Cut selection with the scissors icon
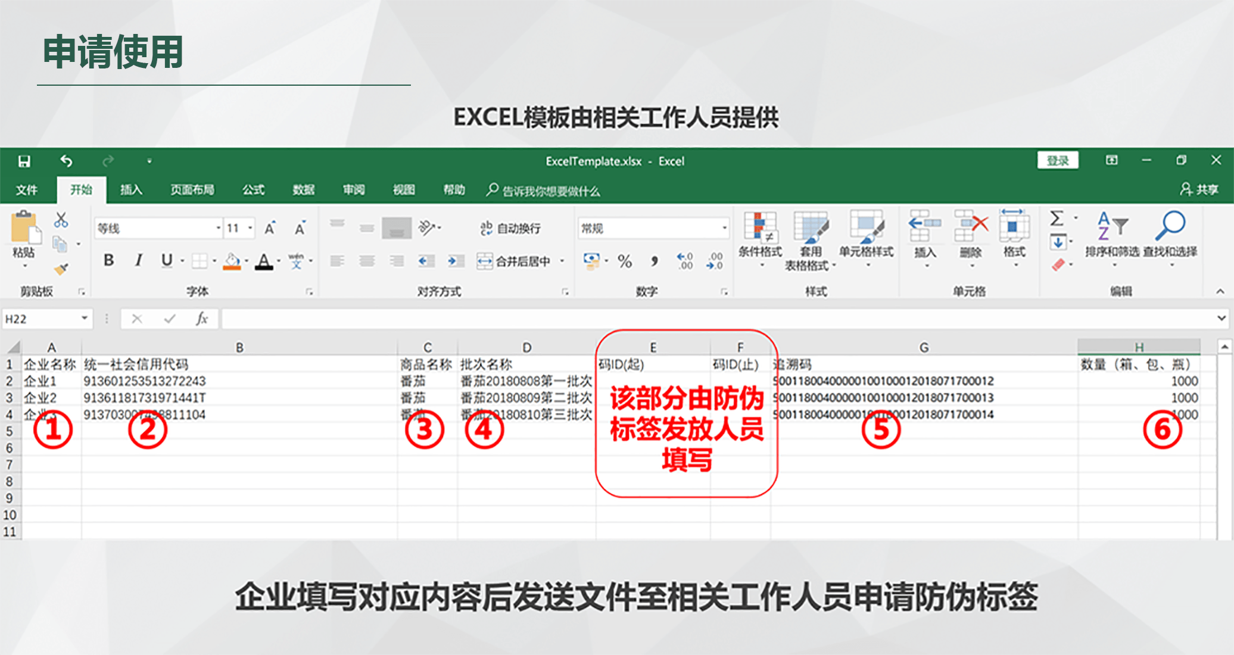 (61, 220)
